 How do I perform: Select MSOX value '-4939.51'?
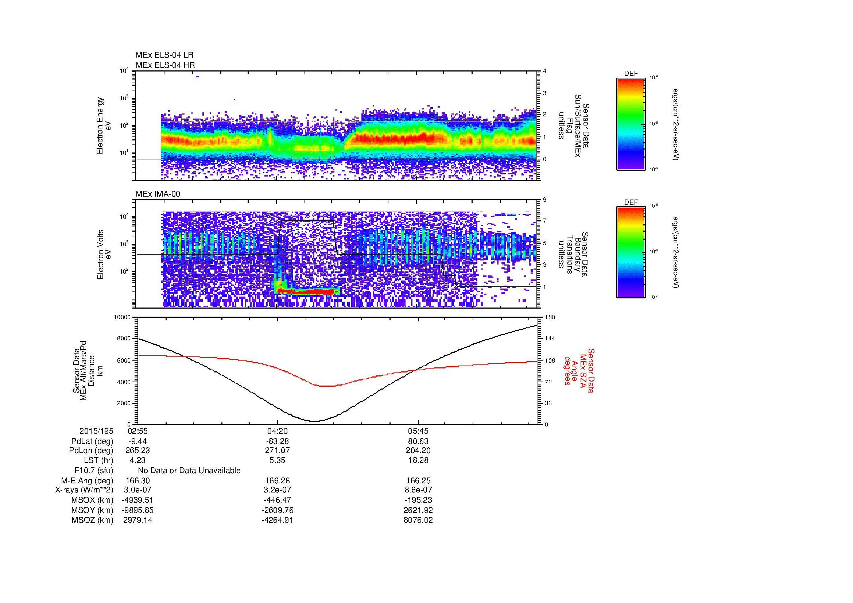pos(137,500)
